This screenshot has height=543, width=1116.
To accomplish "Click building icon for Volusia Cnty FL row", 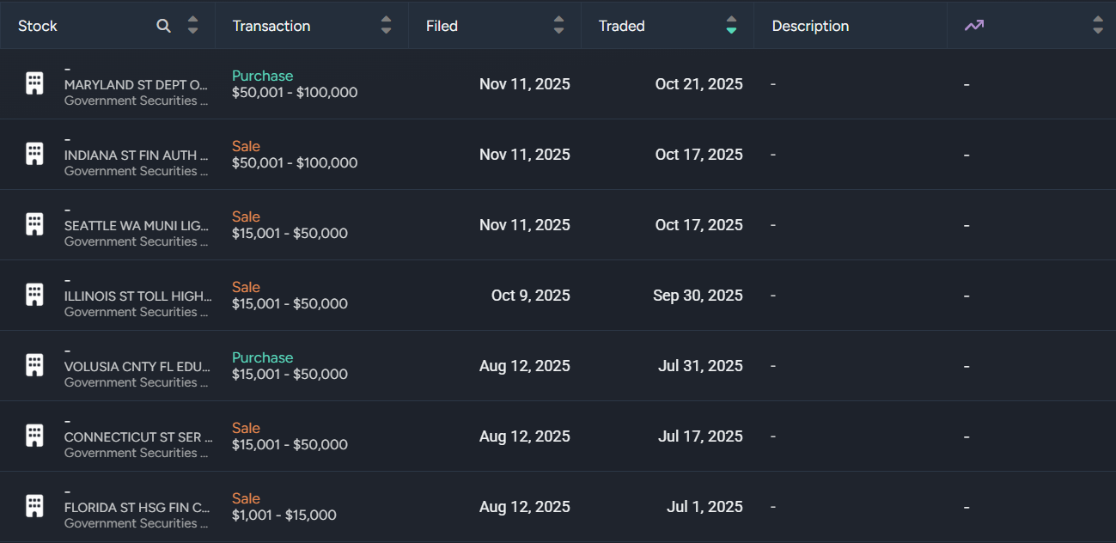I will click(34, 365).
